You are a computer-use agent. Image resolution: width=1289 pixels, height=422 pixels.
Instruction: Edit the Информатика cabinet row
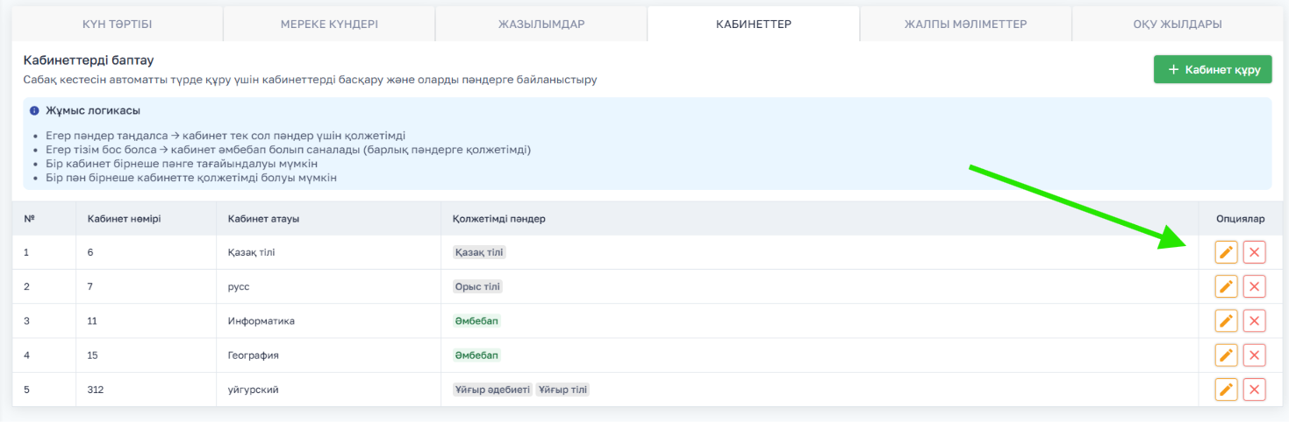(1226, 321)
